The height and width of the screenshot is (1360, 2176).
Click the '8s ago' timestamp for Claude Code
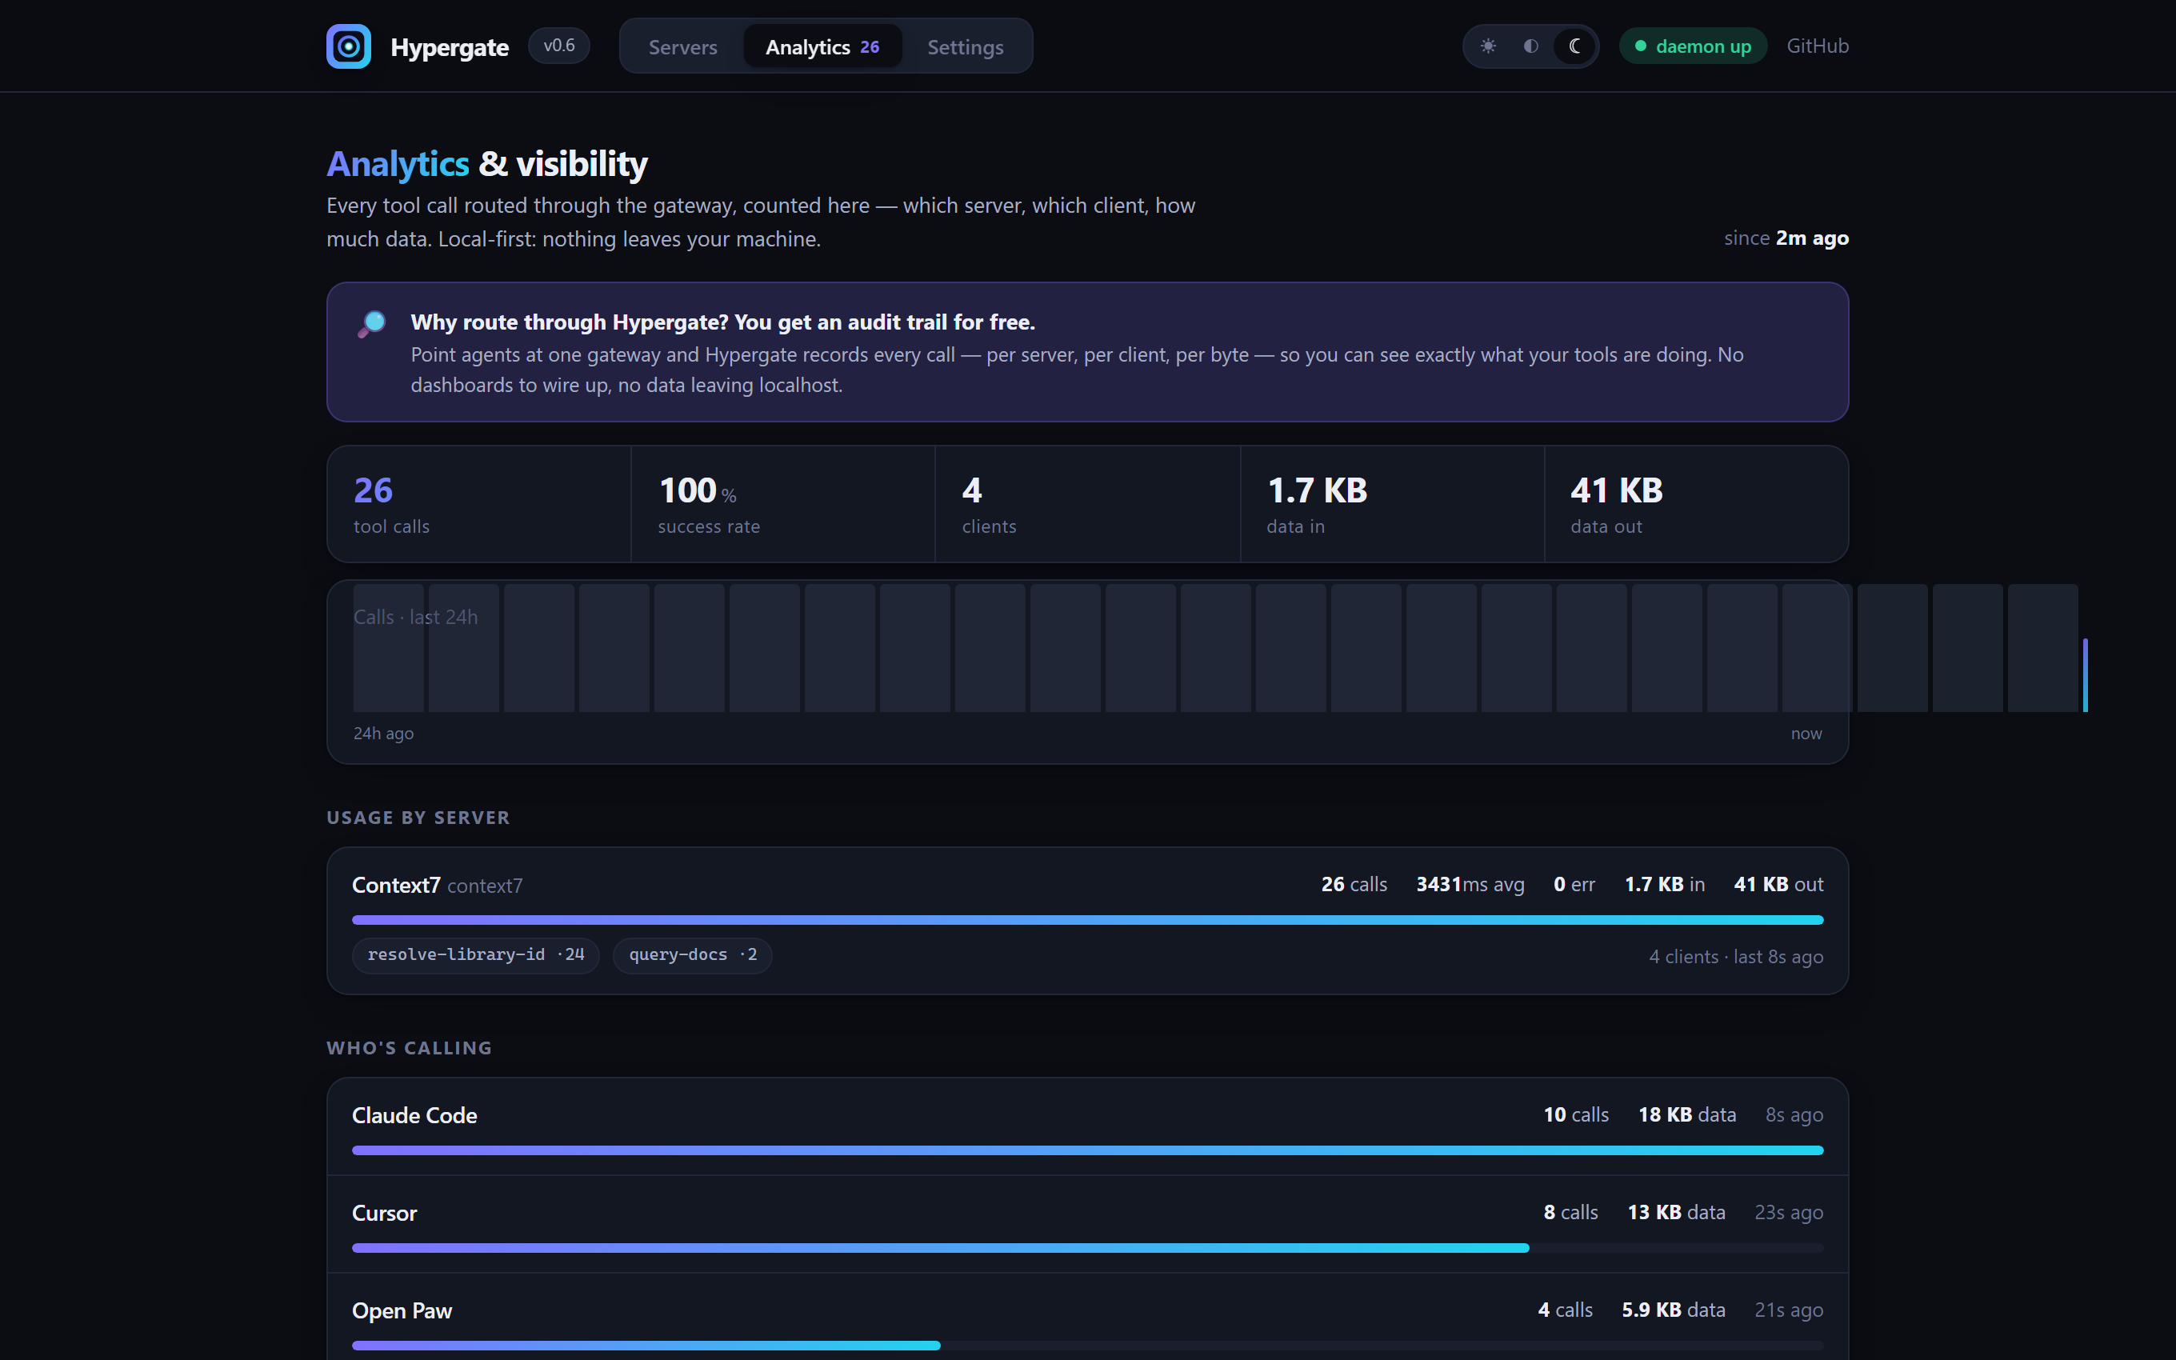(x=1794, y=1114)
